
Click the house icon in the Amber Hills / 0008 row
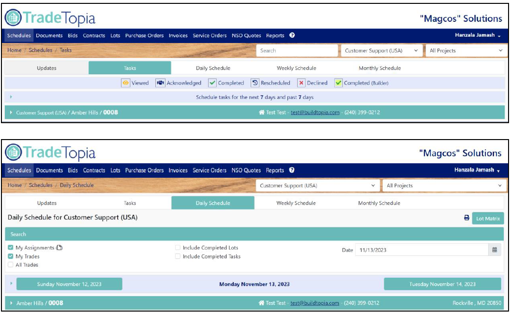click(x=261, y=303)
